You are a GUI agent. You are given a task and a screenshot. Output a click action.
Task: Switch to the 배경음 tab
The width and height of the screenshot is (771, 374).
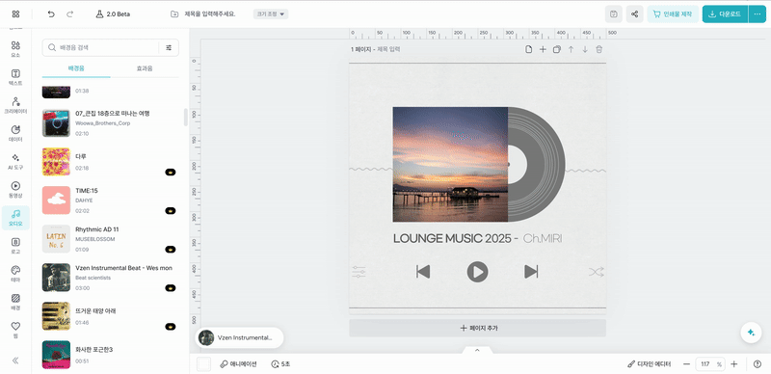(x=76, y=68)
